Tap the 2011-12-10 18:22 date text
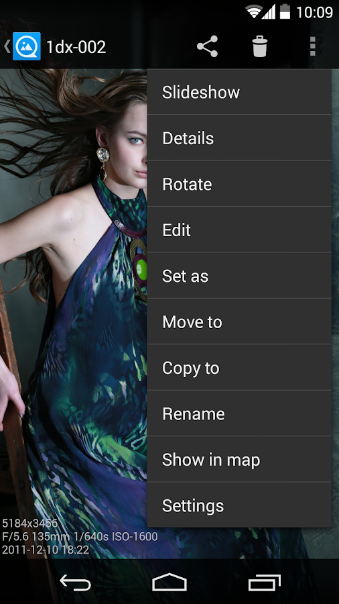Viewport: 339px width, 604px height. click(x=46, y=549)
